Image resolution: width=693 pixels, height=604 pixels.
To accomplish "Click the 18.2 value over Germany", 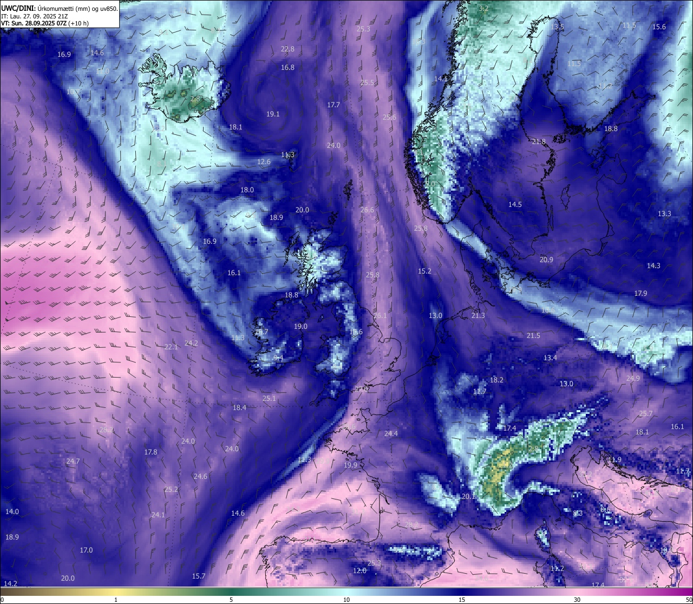I will [x=496, y=380].
